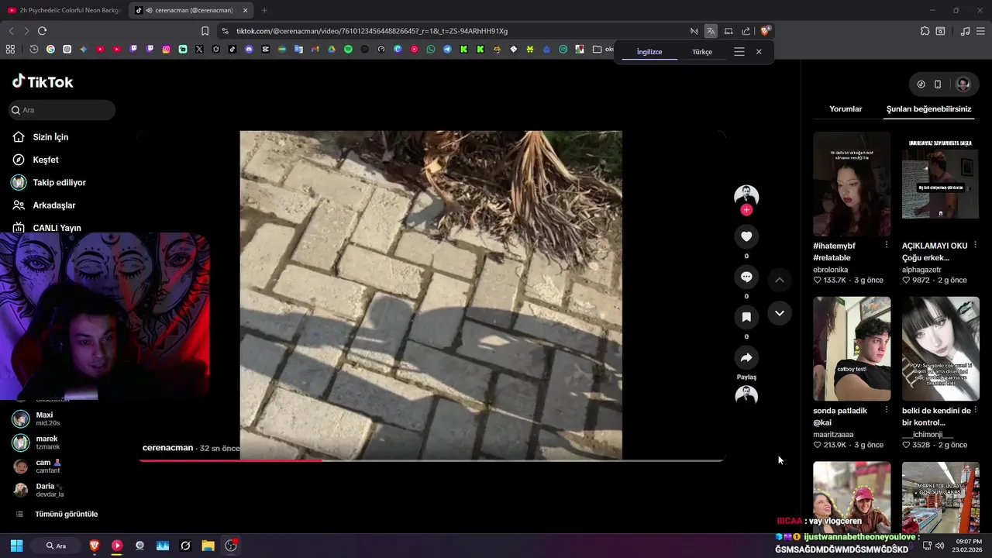Open more options for sonda patladık video
The width and height of the screenshot is (992, 558).
click(x=887, y=410)
